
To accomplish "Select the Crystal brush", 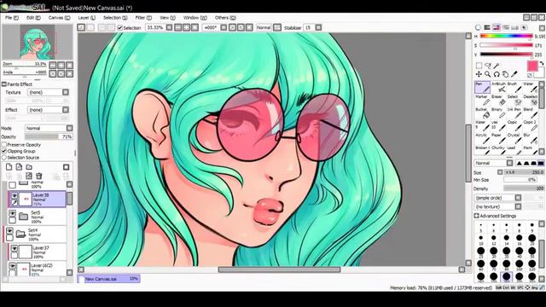I will pyautogui.click(x=514, y=138).
